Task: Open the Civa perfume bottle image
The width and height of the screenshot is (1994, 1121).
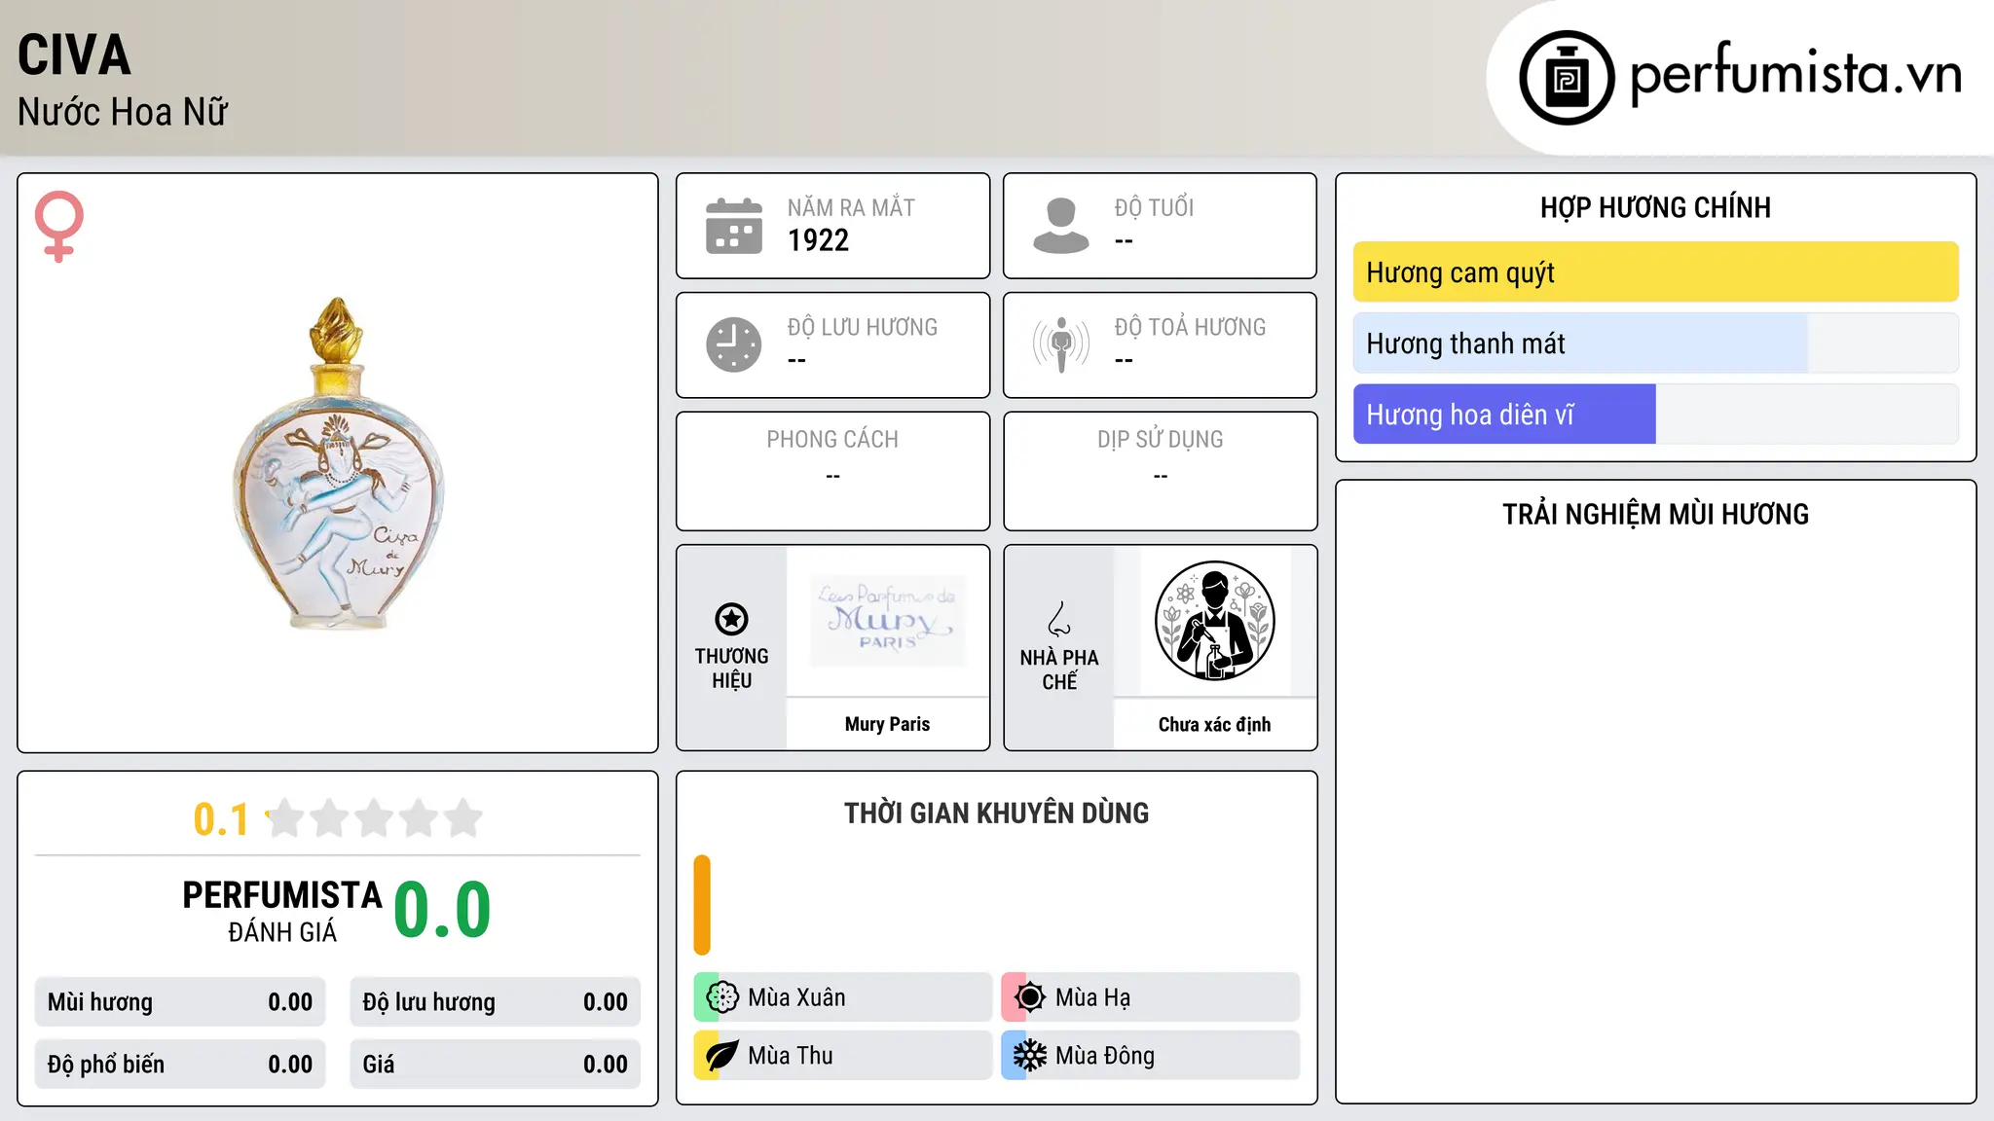Action: (338, 463)
